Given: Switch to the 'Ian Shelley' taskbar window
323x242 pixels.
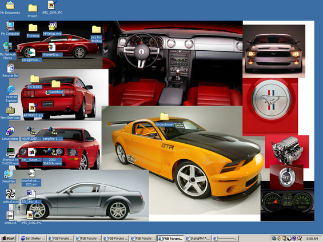Looking at the screenshot, I should click(x=33, y=239).
